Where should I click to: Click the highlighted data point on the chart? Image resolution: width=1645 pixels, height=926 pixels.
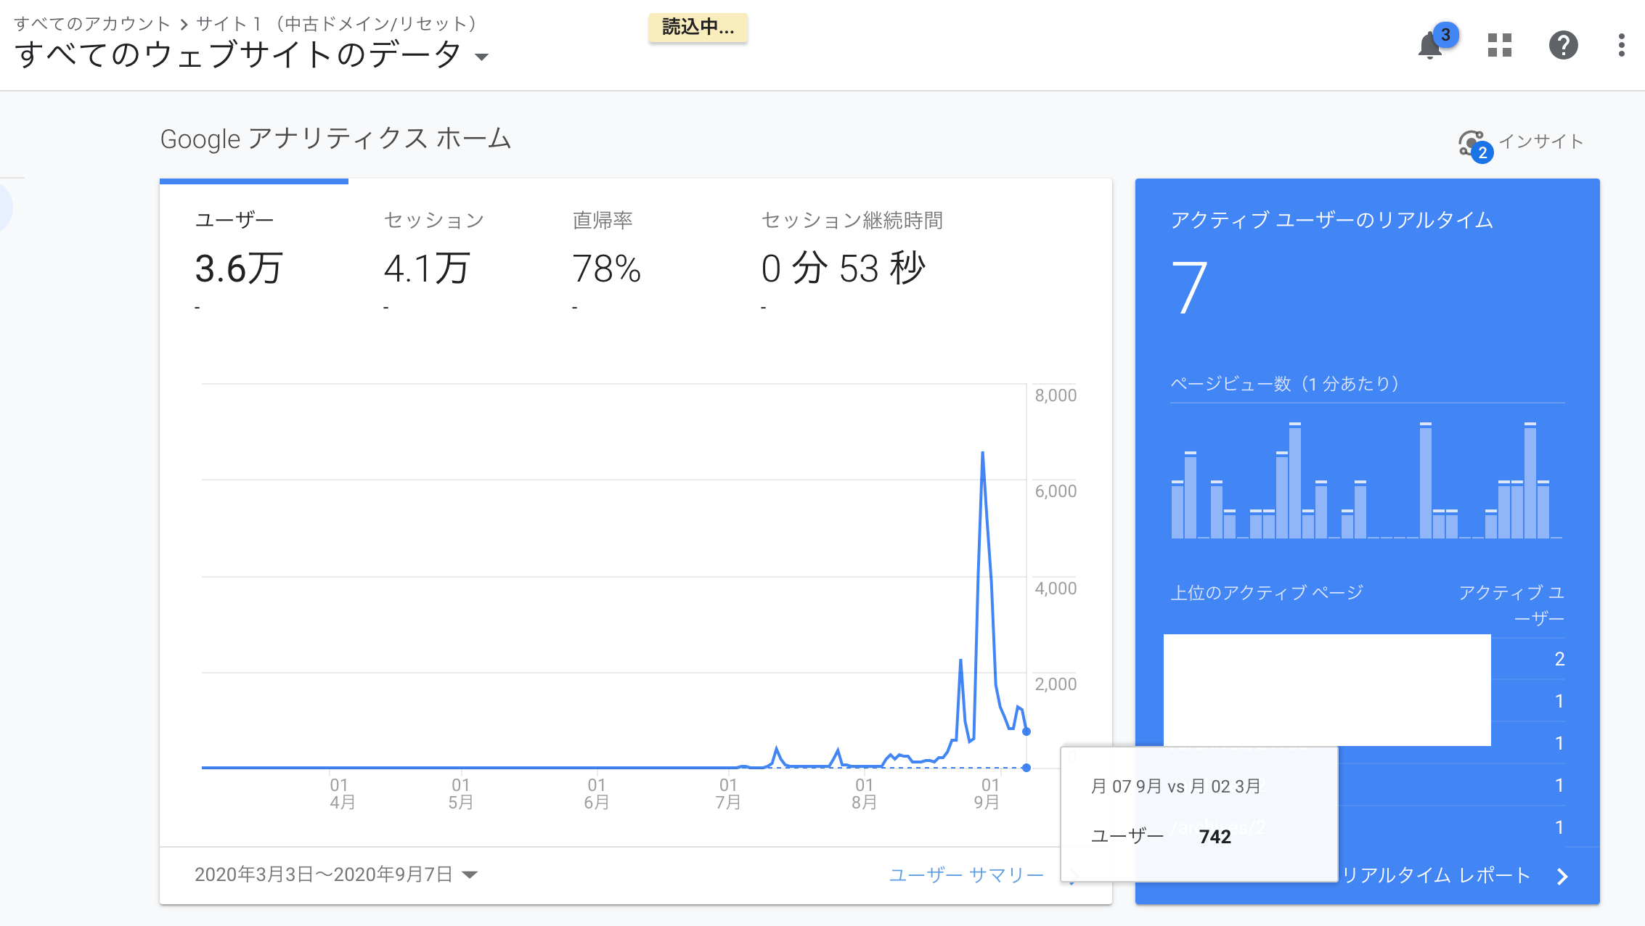[1026, 731]
